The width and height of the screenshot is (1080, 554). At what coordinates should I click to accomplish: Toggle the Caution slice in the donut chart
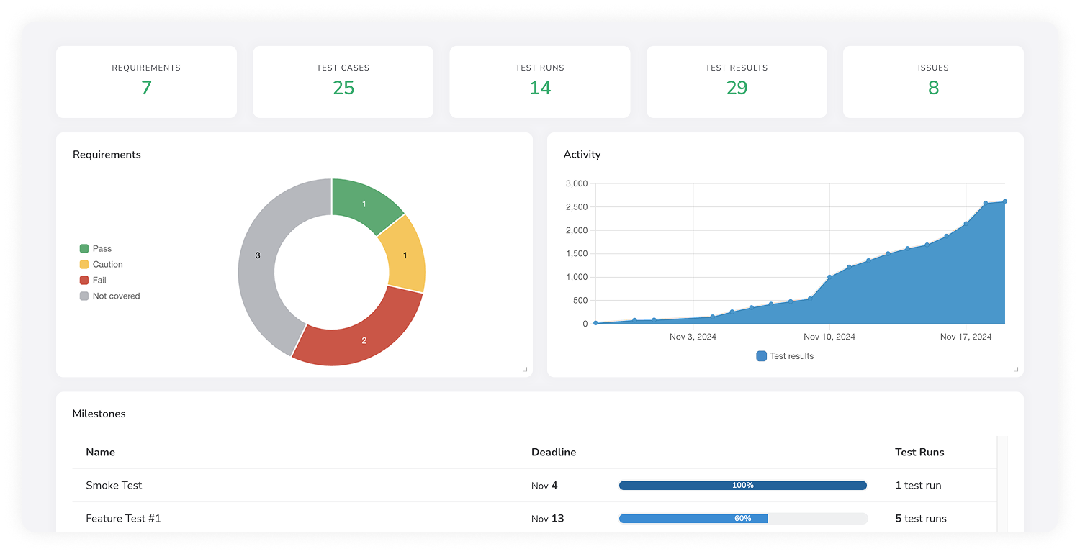(405, 255)
